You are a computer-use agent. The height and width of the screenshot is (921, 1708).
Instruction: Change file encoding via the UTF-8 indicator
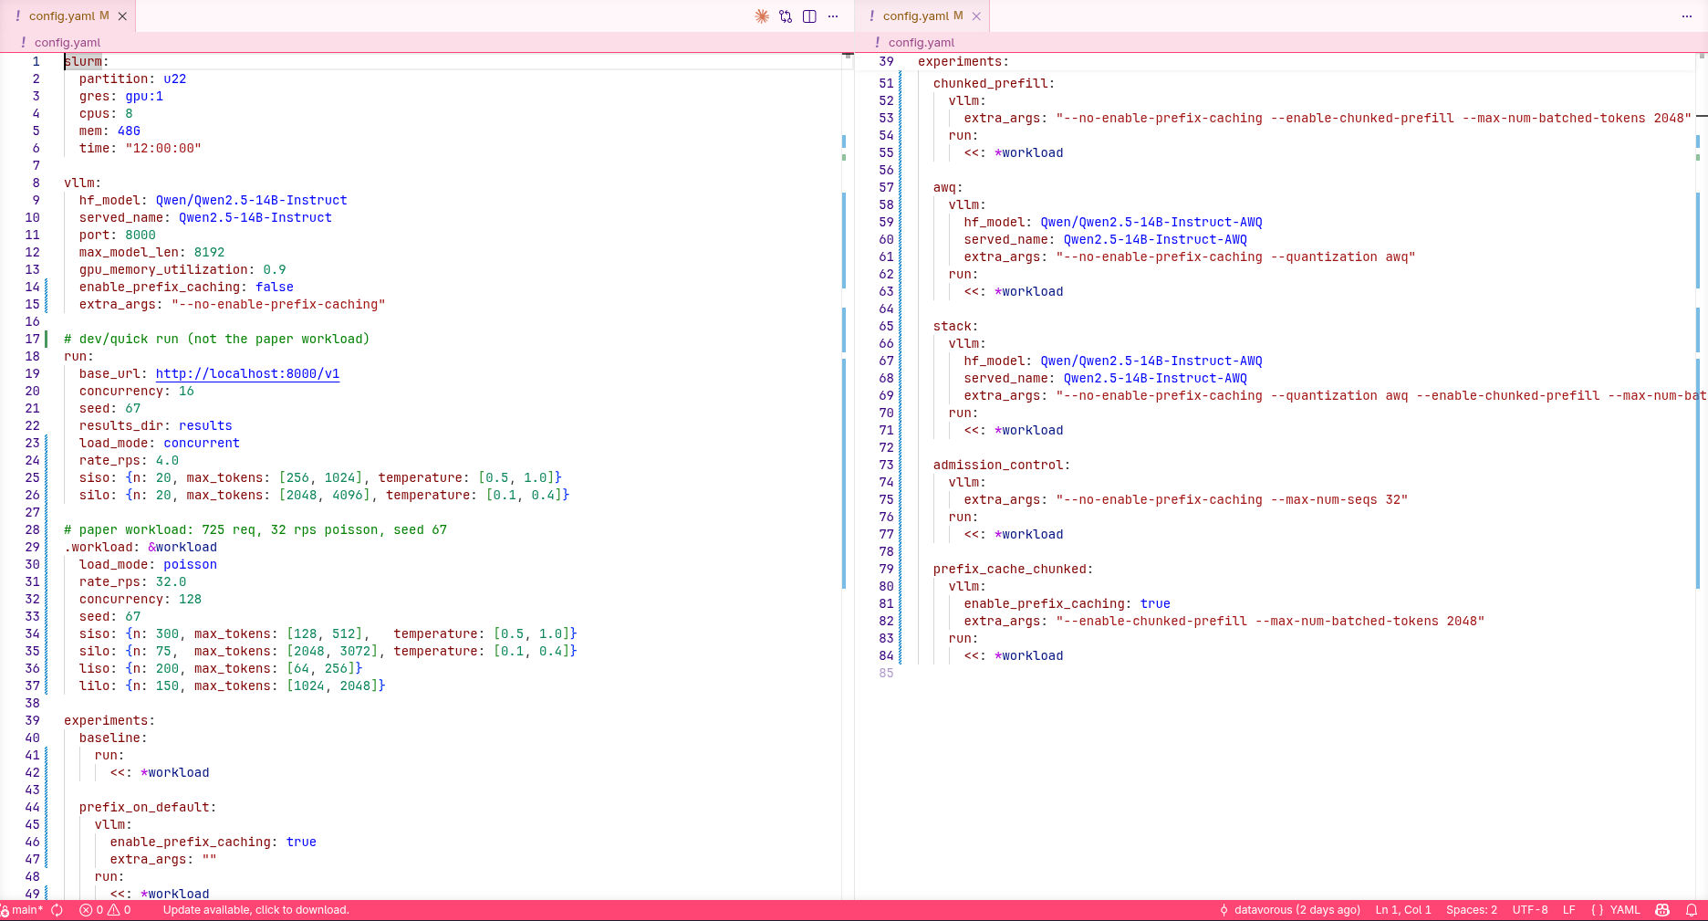click(1530, 910)
